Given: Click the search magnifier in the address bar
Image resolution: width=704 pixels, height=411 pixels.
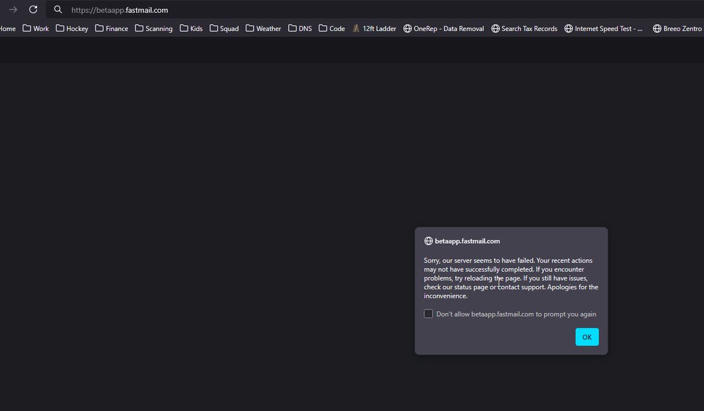Looking at the screenshot, I should click(57, 10).
